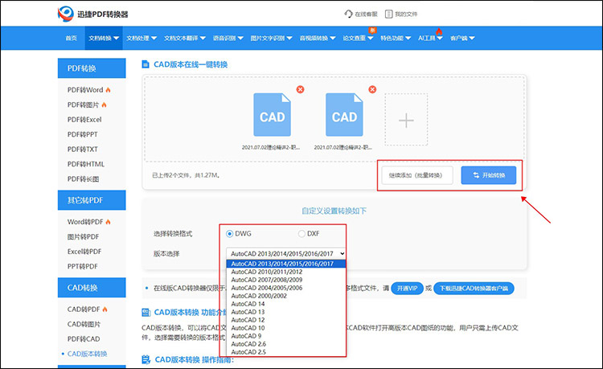
Task: Click the 迅捷PDF转换器 logo icon
Action: 65,14
